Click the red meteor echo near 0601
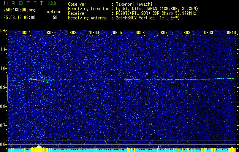 pyautogui.click(x=38, y=80)
